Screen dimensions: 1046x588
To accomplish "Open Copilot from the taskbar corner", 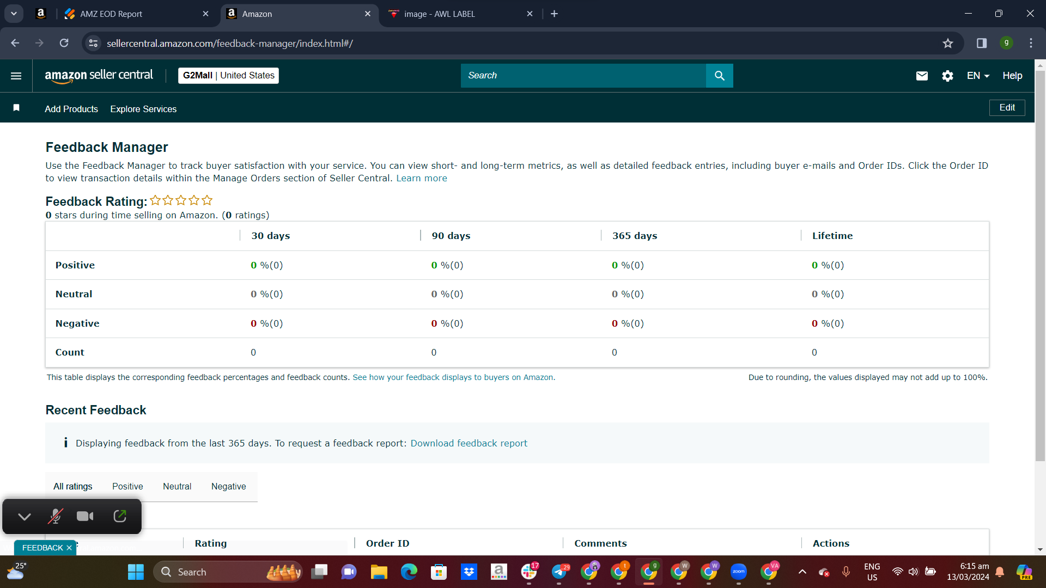I will (x=1024, y=572).
